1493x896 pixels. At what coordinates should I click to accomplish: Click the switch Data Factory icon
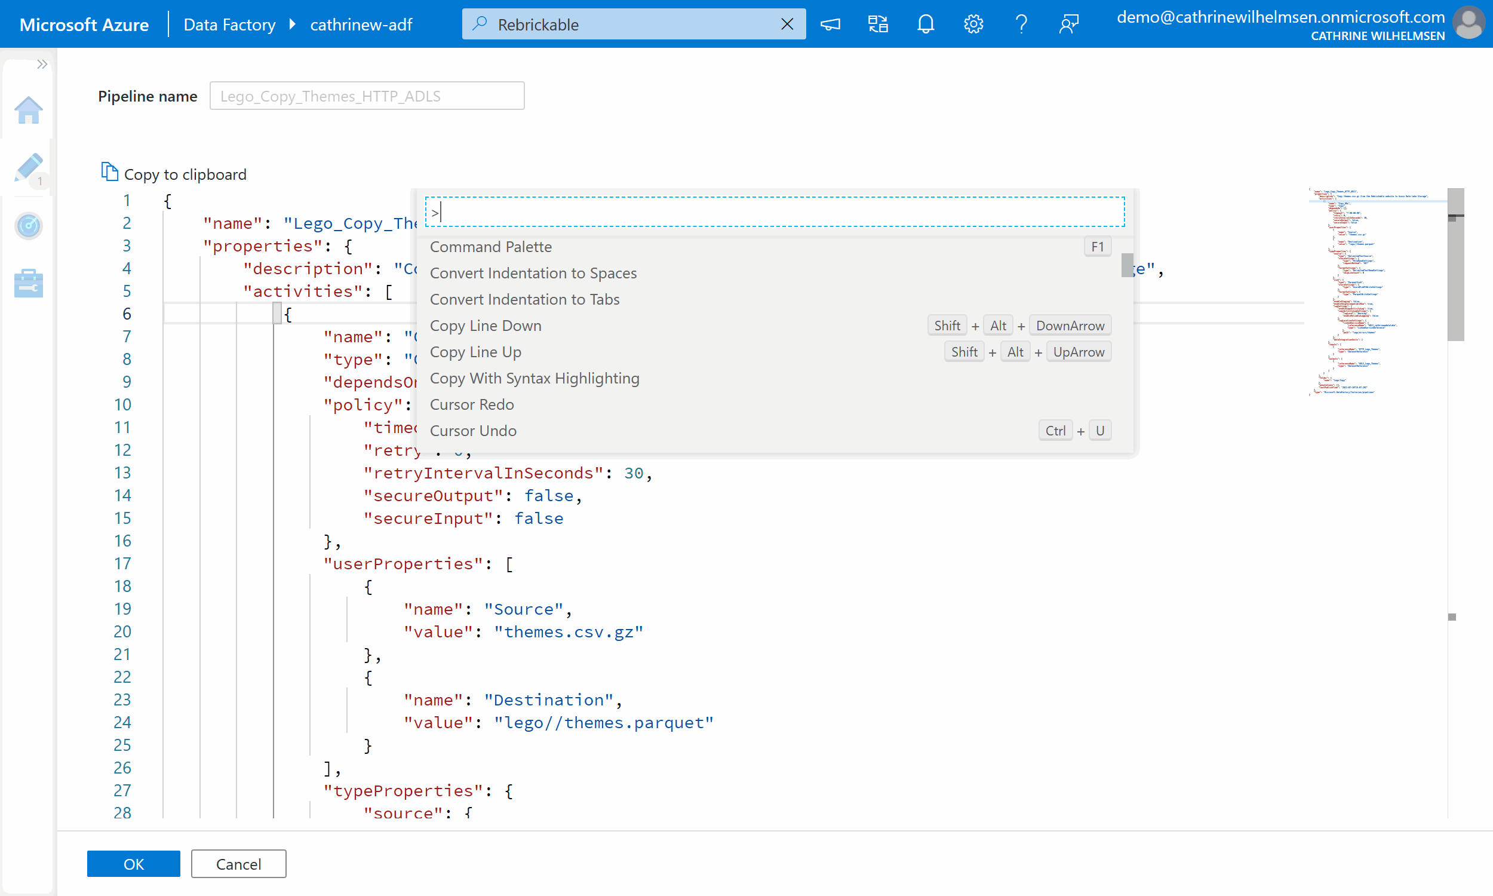click(x=877, y=24)
